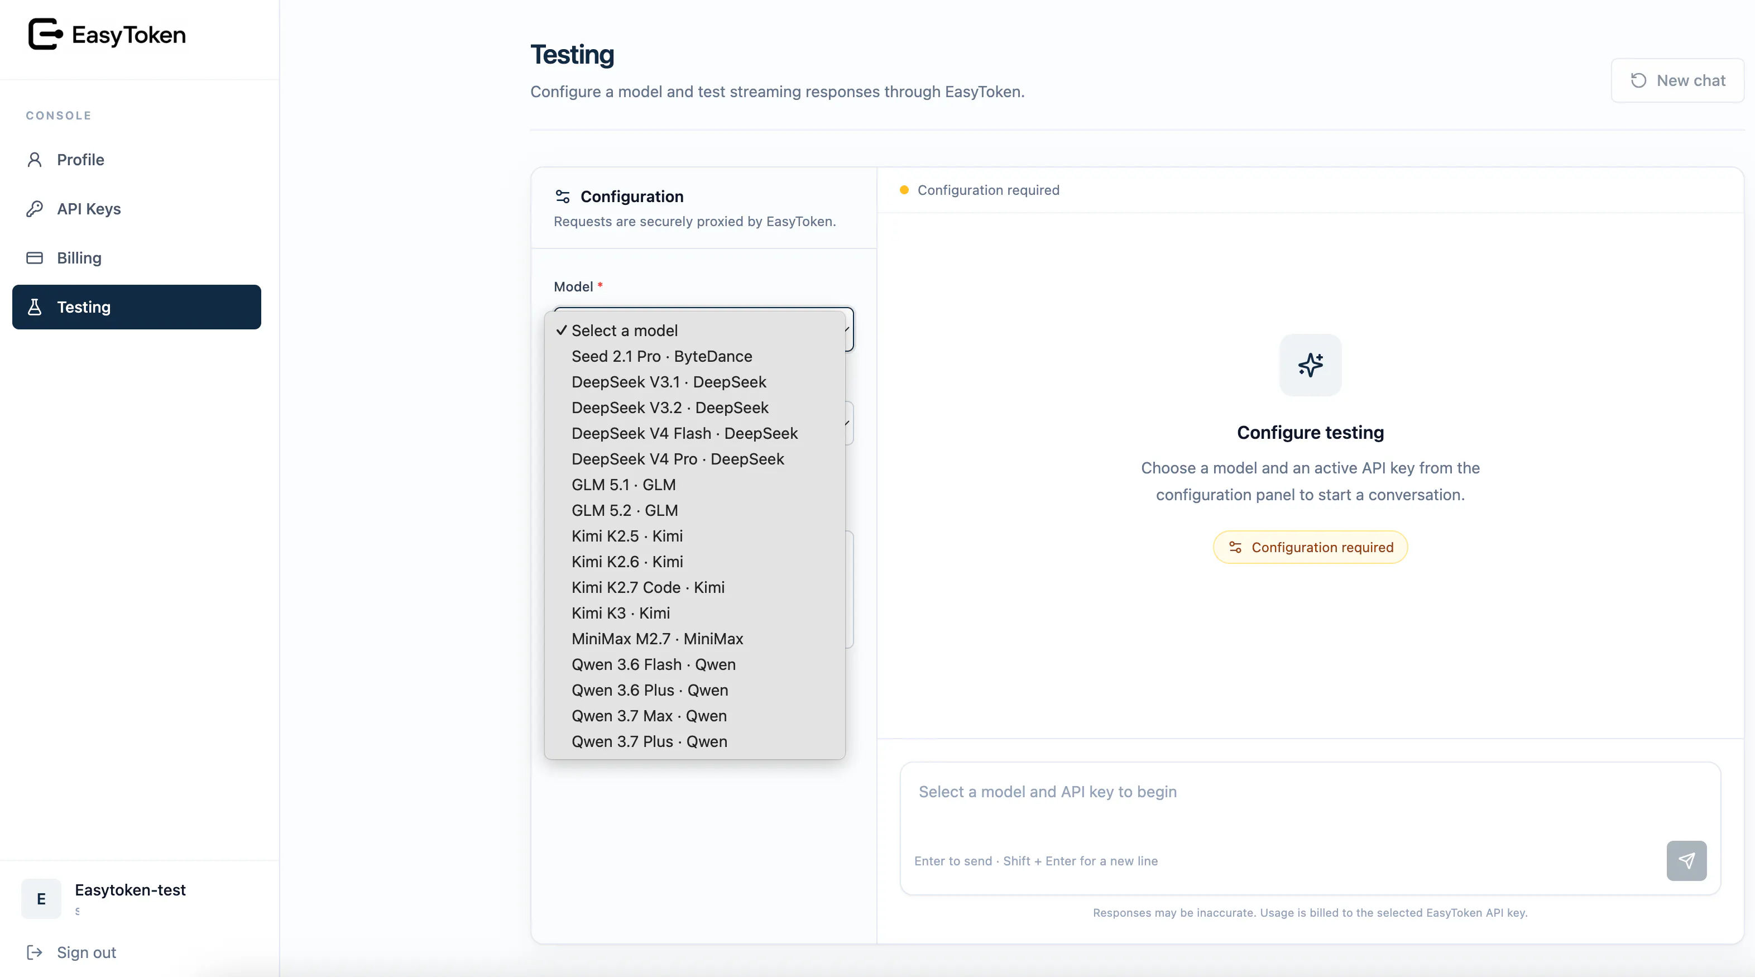Click the amber Configuration required badge
Screen dimensions: 1755x977
[x=1310, y=547]
